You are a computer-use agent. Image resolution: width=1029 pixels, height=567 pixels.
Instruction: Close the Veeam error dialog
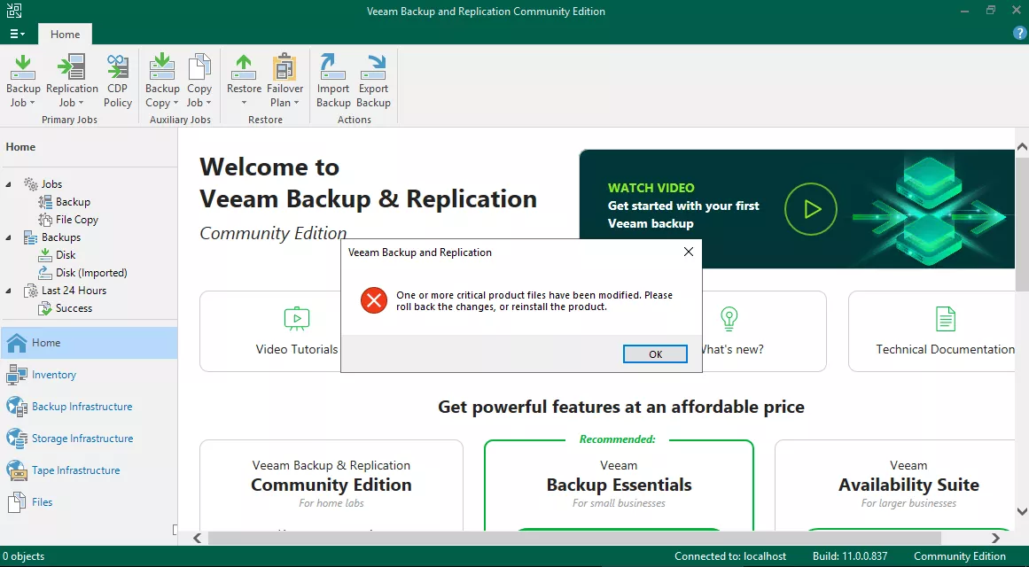[x=689, y=252]
